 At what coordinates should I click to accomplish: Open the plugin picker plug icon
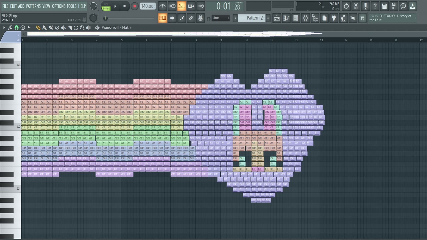(x=334, y=18)
